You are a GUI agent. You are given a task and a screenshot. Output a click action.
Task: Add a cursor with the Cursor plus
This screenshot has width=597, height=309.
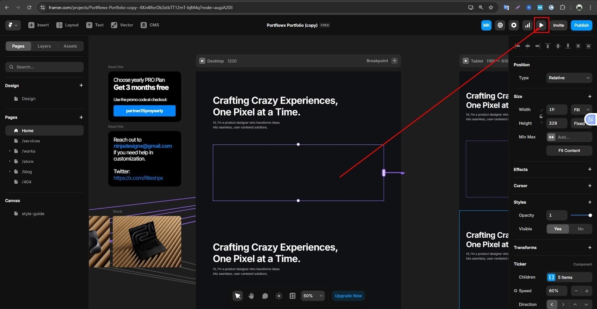(x=590, y=186)
